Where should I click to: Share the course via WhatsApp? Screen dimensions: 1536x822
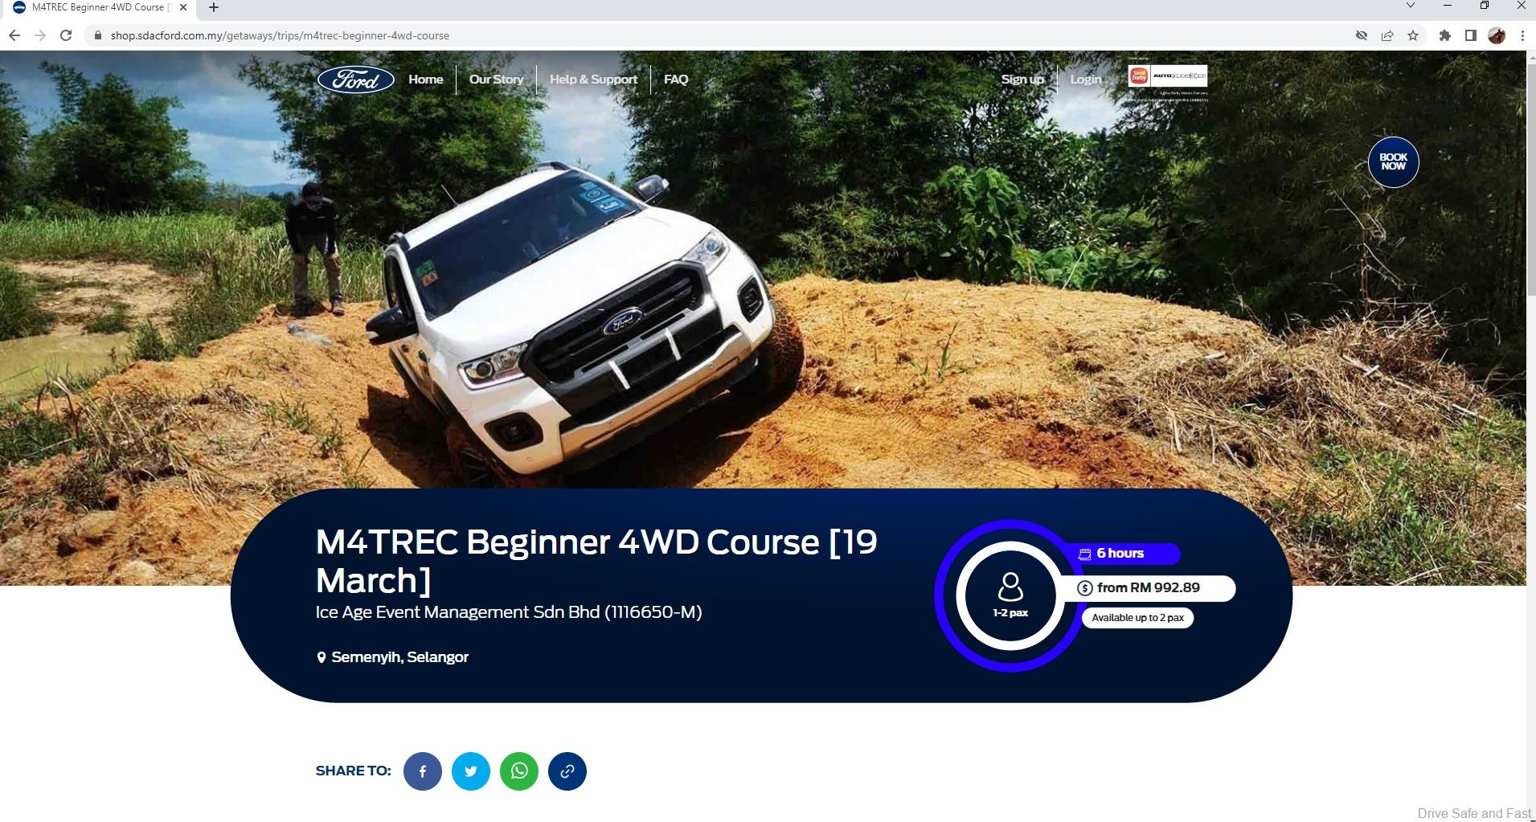pyautogui.click(x=519, y=771)
